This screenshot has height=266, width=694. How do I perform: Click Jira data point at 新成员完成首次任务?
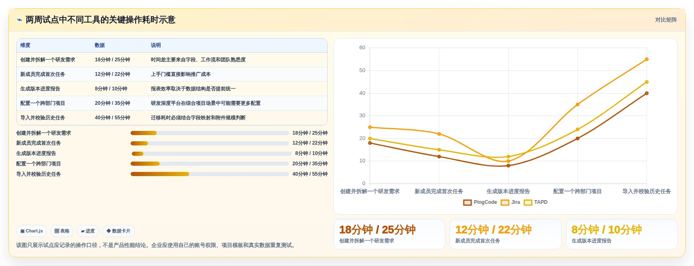coord(439,134)
